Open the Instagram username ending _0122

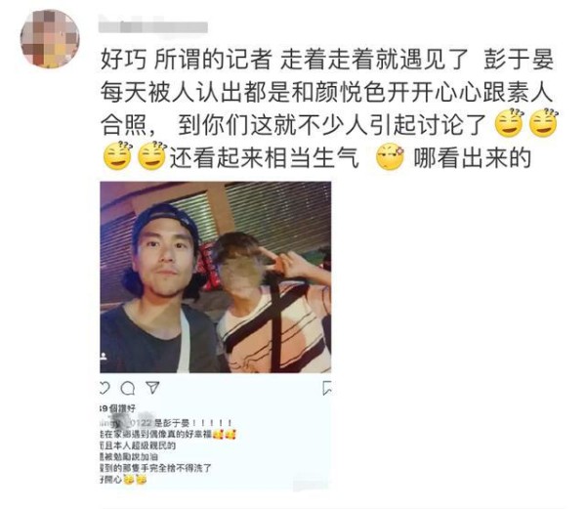click(x=126, y=423)
